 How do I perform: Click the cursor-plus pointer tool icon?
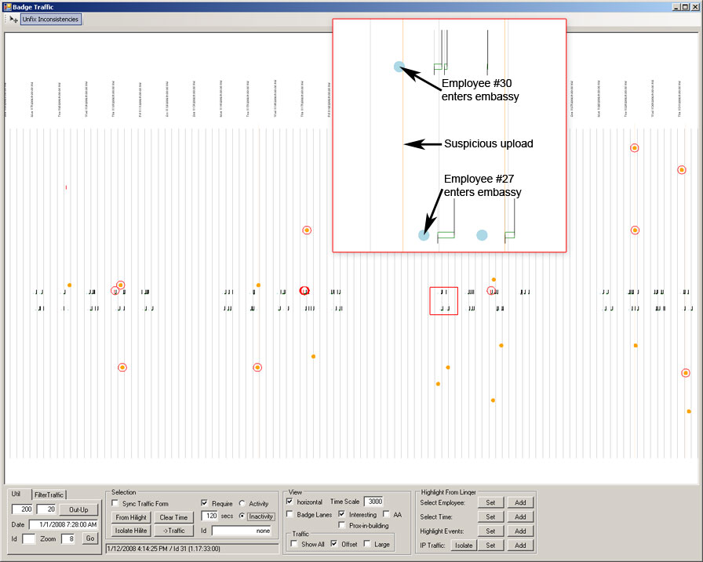13,19
